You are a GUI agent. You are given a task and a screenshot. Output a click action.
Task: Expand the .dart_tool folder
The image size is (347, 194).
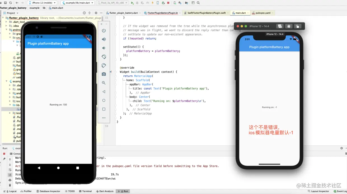click(x=6, y=22)
